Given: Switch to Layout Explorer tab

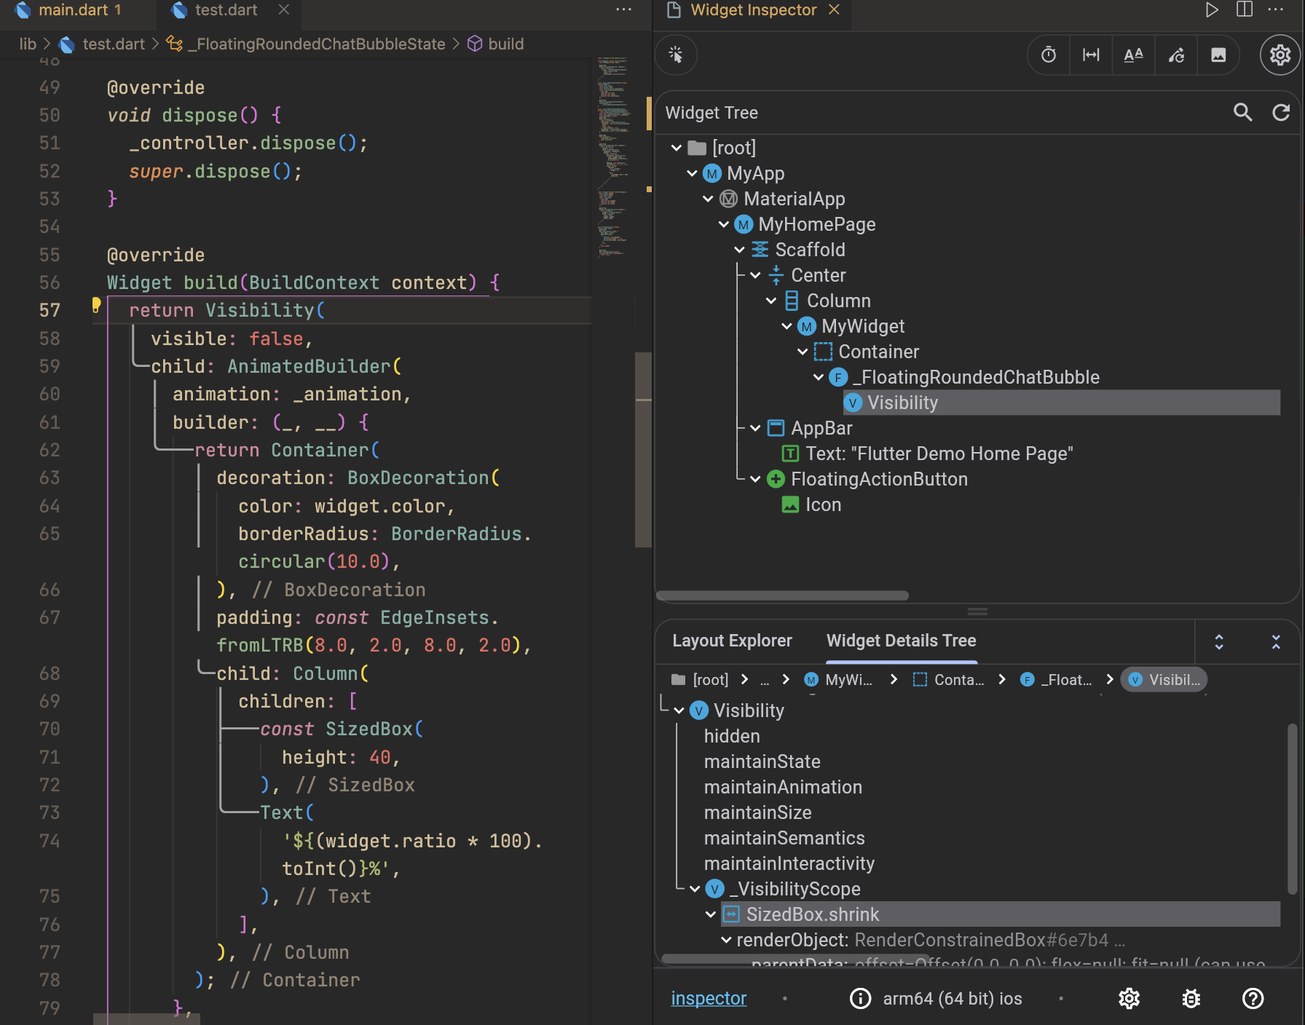Looking at the screenshot, I should 732,641.
